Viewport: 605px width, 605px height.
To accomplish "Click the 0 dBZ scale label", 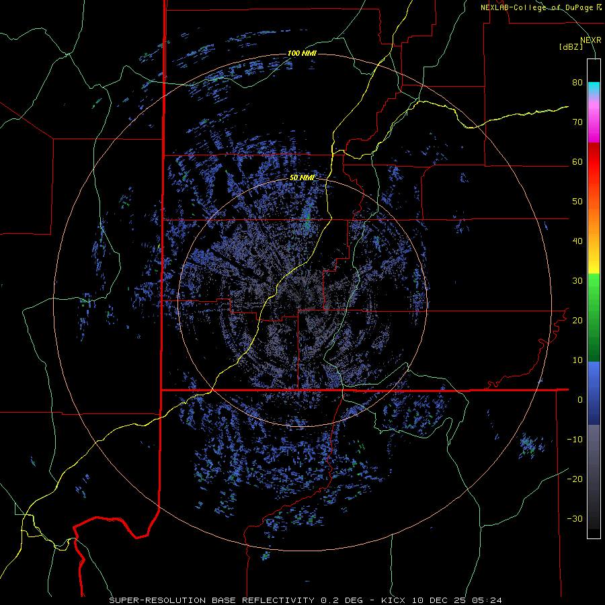I will pyautogui.click(x=580, y=400).
